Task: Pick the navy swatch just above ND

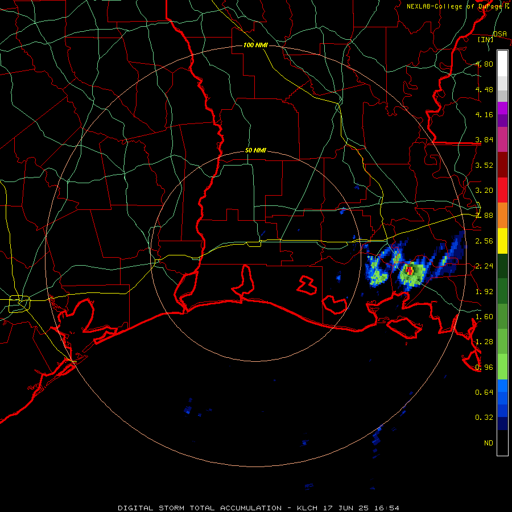Action: 502,423
